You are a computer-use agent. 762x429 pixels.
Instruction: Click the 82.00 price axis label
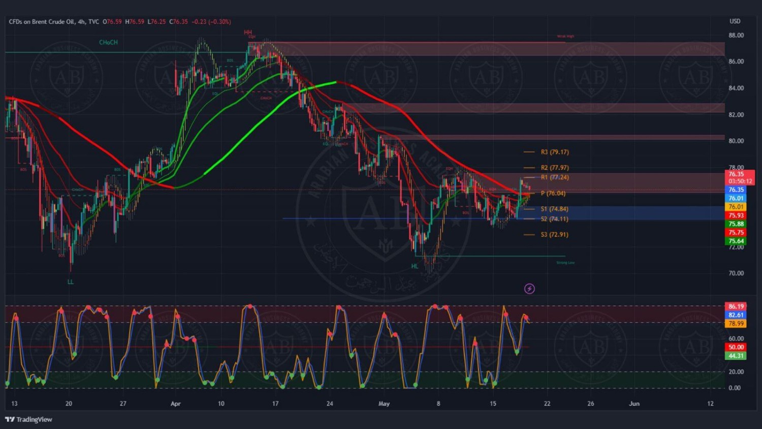(x=736, y=115)
